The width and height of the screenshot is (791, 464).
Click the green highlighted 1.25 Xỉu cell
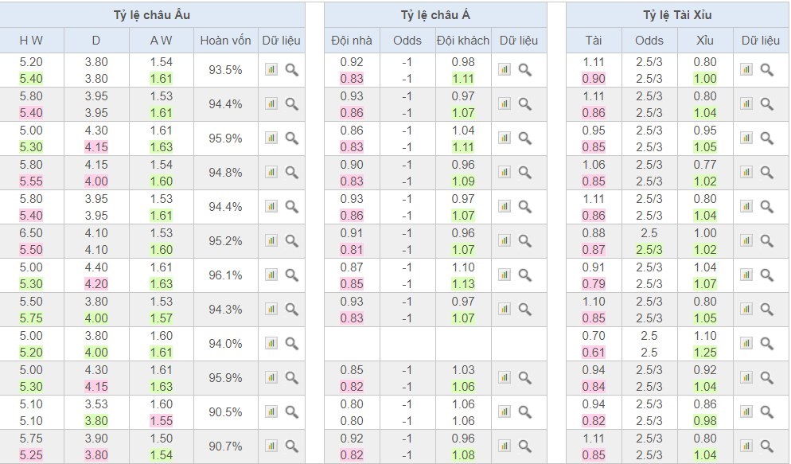(x=704, y=352)
